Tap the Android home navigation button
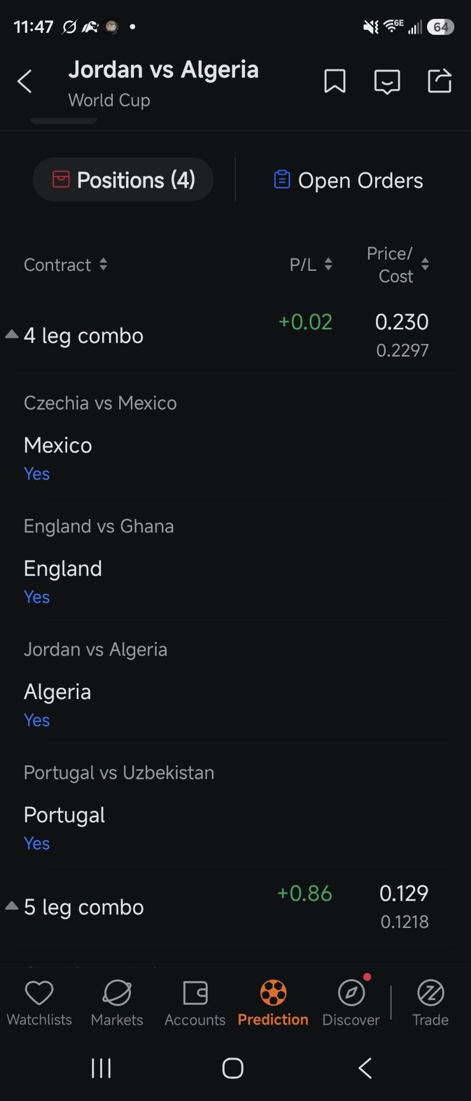The width and height of the screenshot is (471, 1101). click(233, 1068)
